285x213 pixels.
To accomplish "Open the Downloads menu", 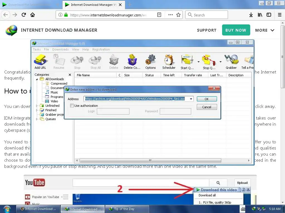I will (60, 49).
